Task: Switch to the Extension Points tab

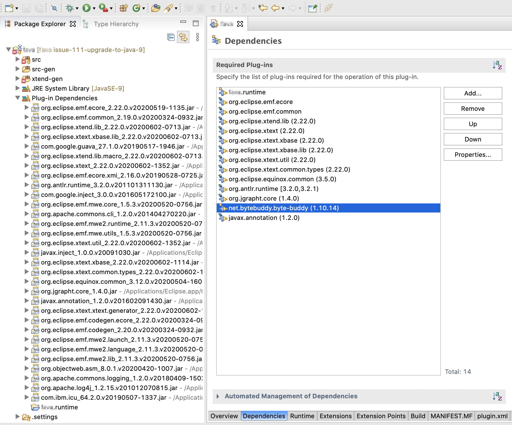Action: click(381, 416)
